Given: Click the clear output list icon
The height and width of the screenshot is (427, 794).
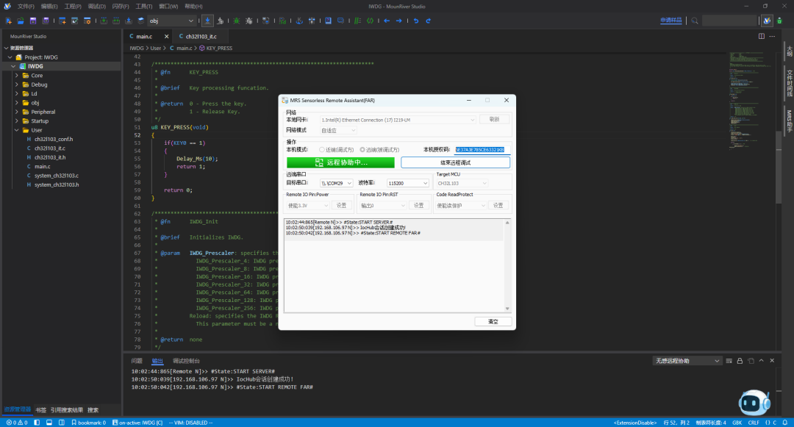Looking at the screenshot, I should (x=729, y=361).
